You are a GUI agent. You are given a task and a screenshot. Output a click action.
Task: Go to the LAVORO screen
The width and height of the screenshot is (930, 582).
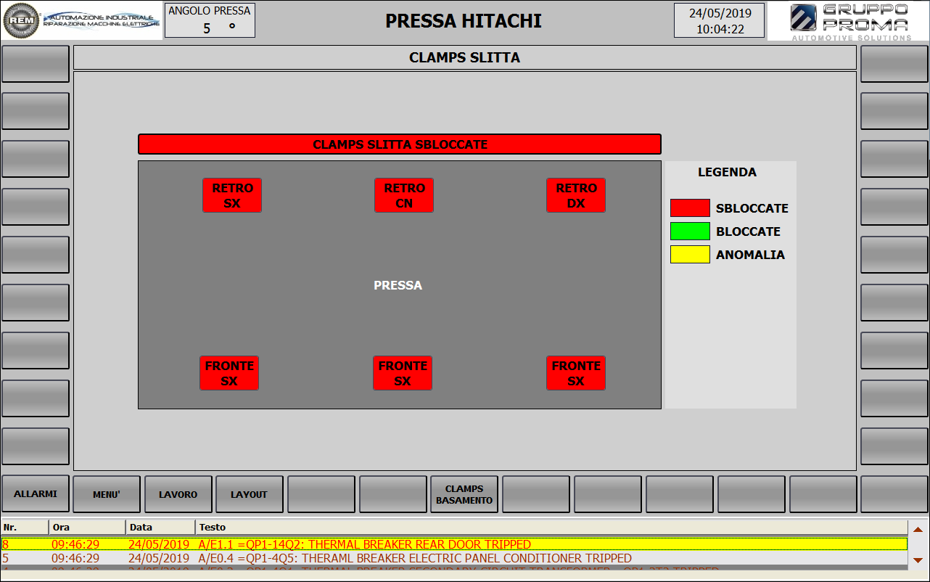coord(178,494)
